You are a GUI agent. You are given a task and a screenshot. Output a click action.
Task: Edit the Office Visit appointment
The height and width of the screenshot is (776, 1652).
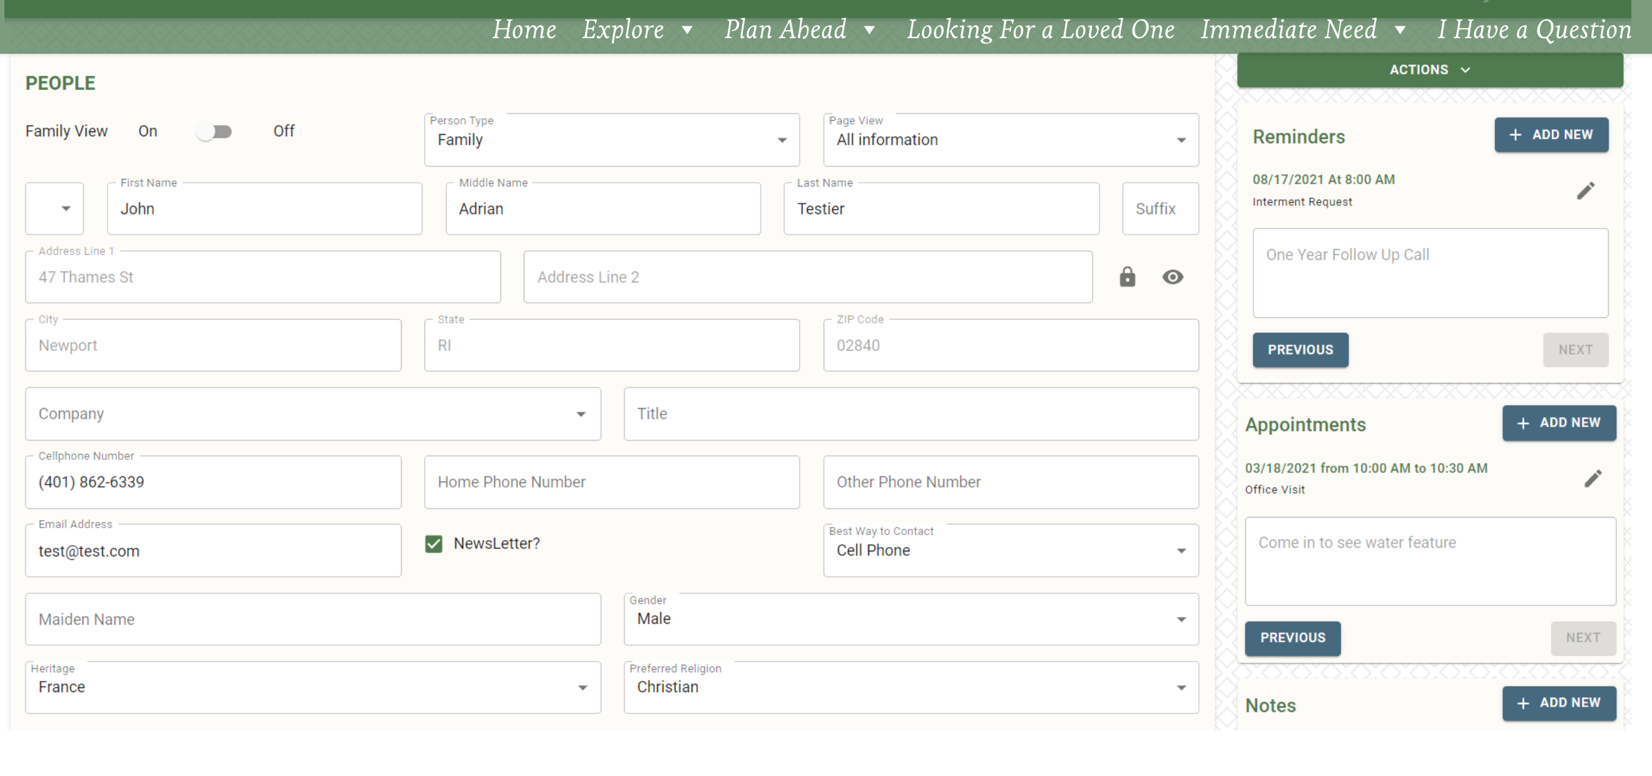[1594, 477]
